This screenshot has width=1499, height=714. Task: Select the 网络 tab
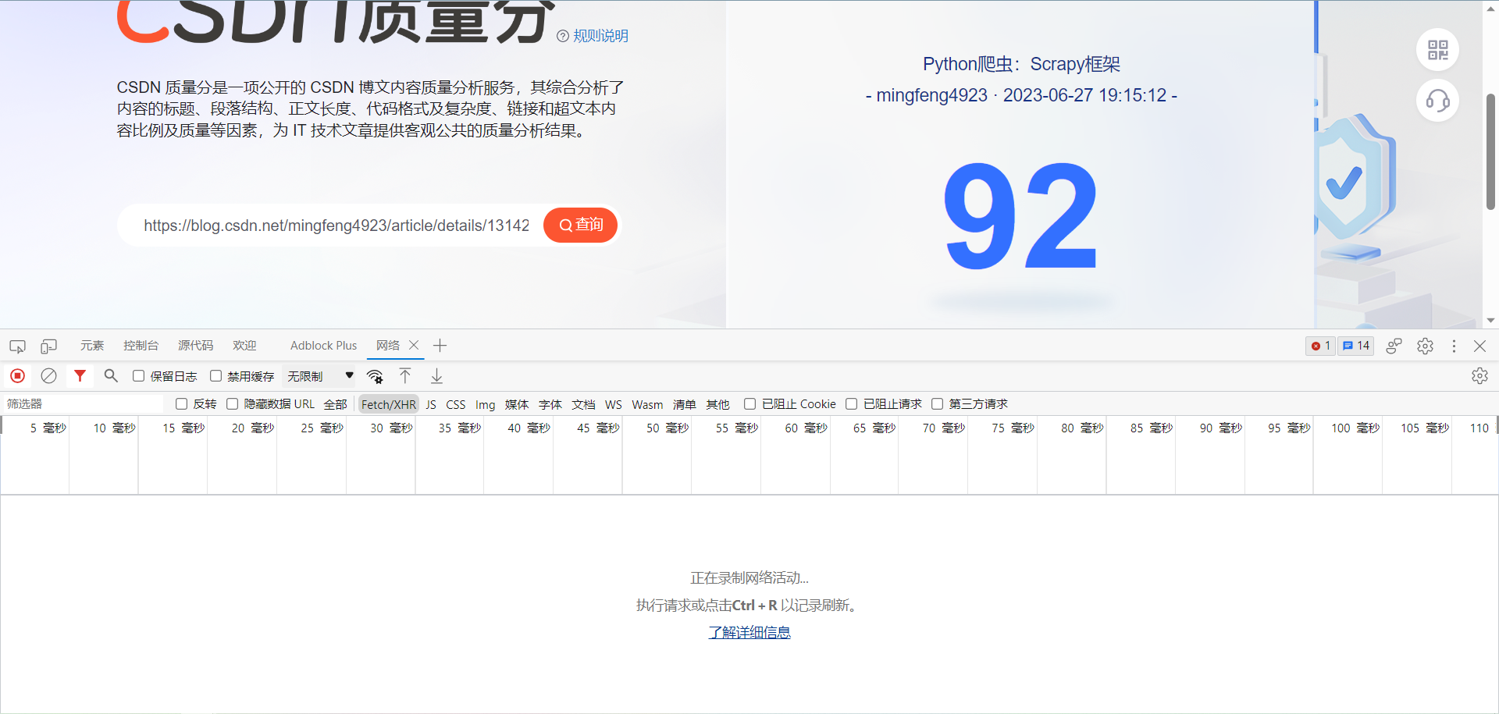pyautogui.click(x=388, y=346)
